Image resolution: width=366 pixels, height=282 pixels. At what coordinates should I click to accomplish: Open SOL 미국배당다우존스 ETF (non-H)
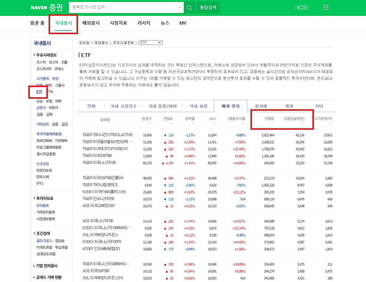point(100,235)
